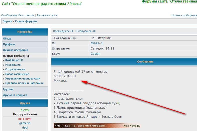Click the "Тема сообщения:" label
The width and height of the screenshot is (197, 131).
click(x=64, y=38)
